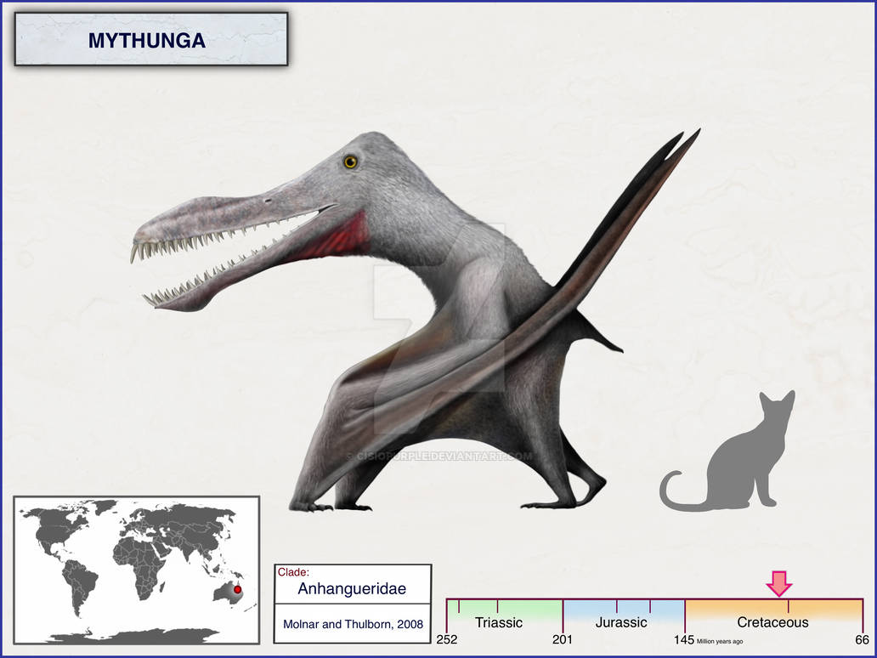Select "Molnar and Thulborn, 2008" text

(353, 625)
